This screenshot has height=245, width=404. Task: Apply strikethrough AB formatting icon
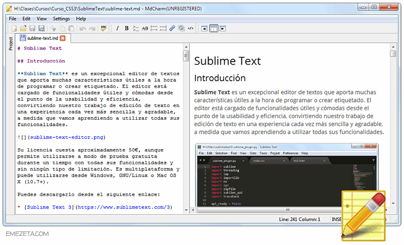click(x=145, y=28)
